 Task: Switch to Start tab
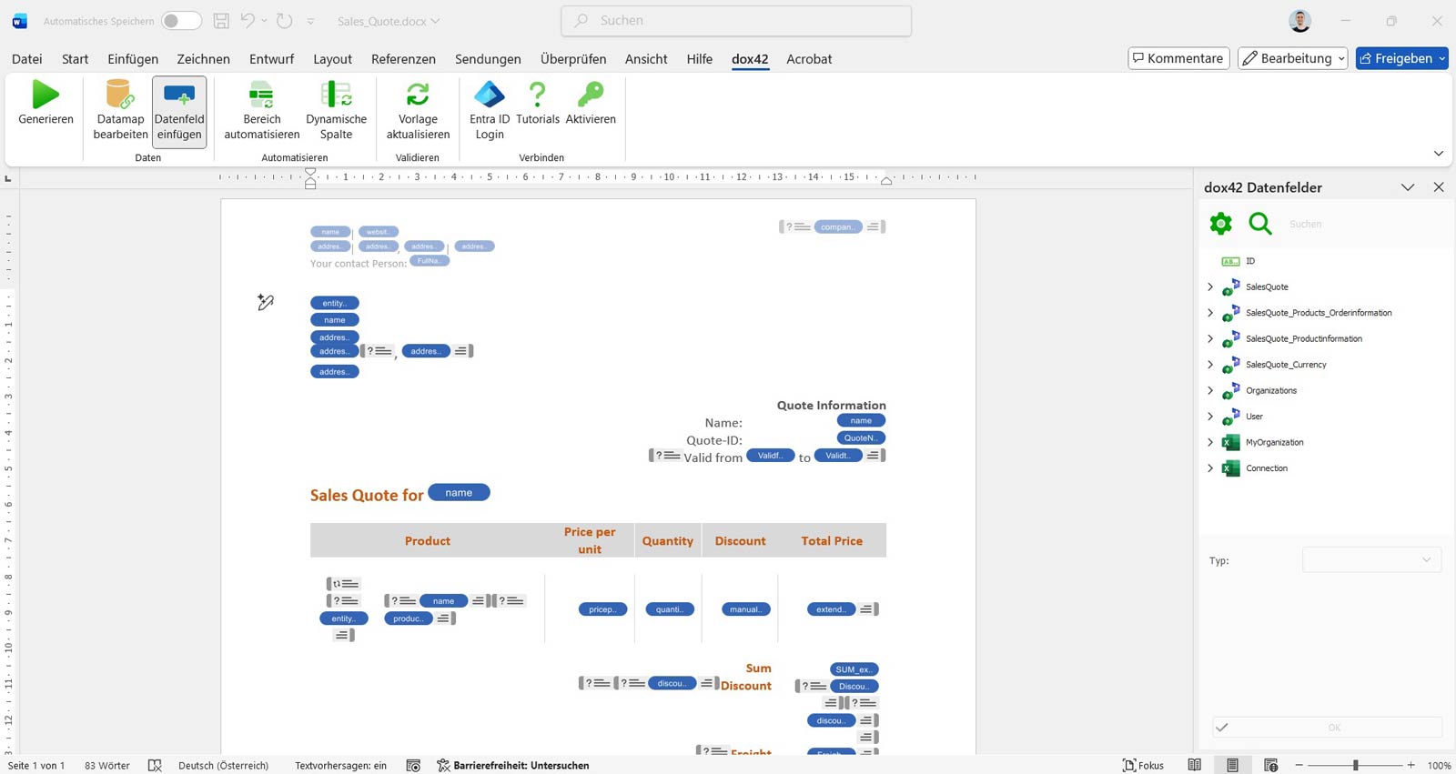tap(76, 59)
